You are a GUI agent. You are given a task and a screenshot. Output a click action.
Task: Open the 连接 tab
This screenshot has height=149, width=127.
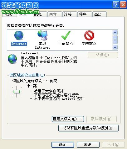[x=70, y=14]
